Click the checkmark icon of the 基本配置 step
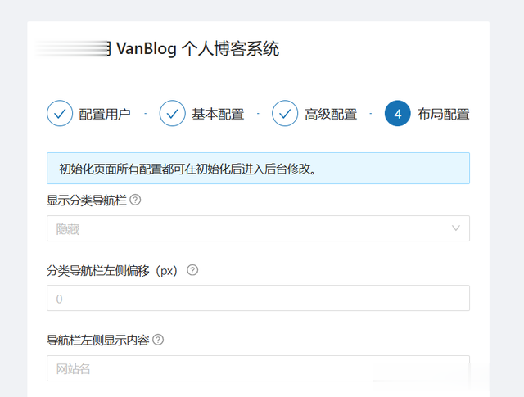The height and width of the screenshot is (397, 524). point(173,113)
